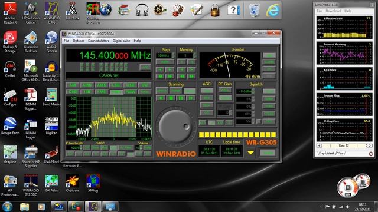Select ISB demodulation mode

click(x=87, y=92)
